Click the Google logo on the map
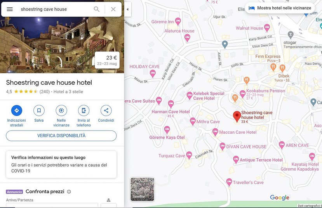The width and height of the screenshot is (322, 208). point(280,198)
